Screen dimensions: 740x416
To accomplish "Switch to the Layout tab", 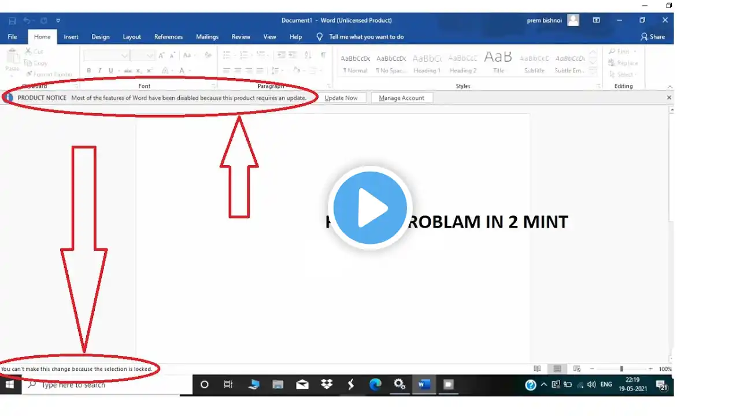I will (x=132, y=37).
